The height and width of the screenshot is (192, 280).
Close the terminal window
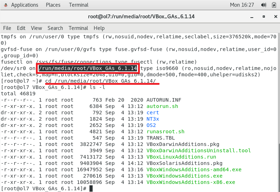(x=275, y=17)
